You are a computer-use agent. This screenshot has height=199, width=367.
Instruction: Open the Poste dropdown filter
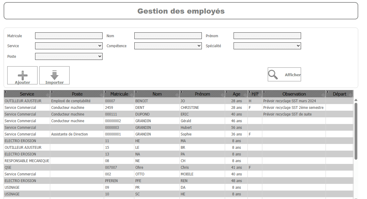(69, 57)
